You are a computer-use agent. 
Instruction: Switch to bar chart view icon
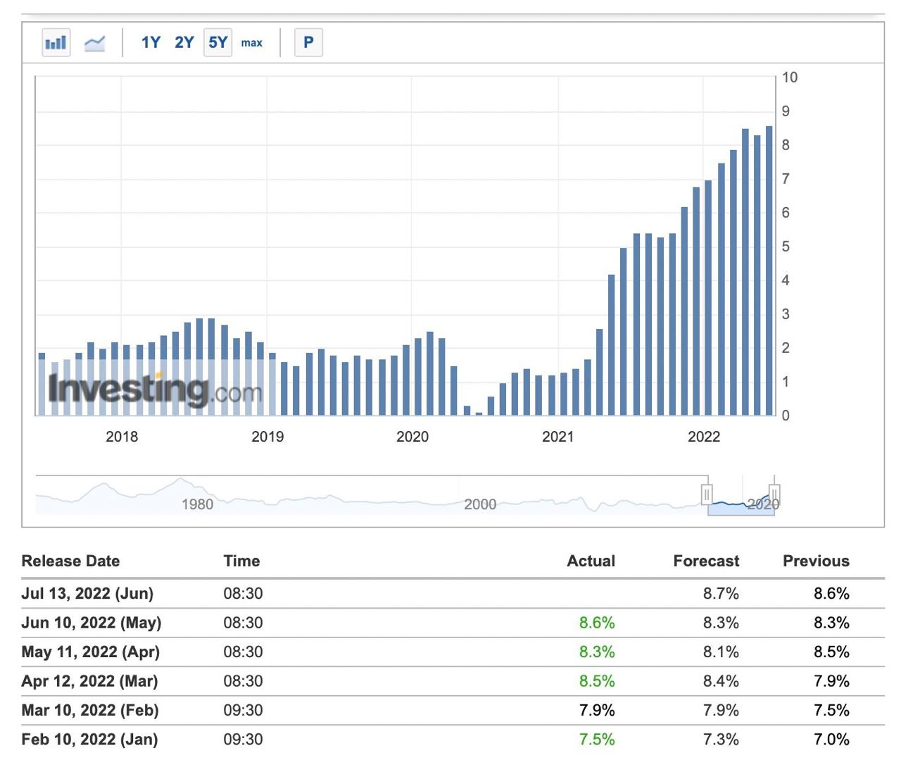(56, 42)
